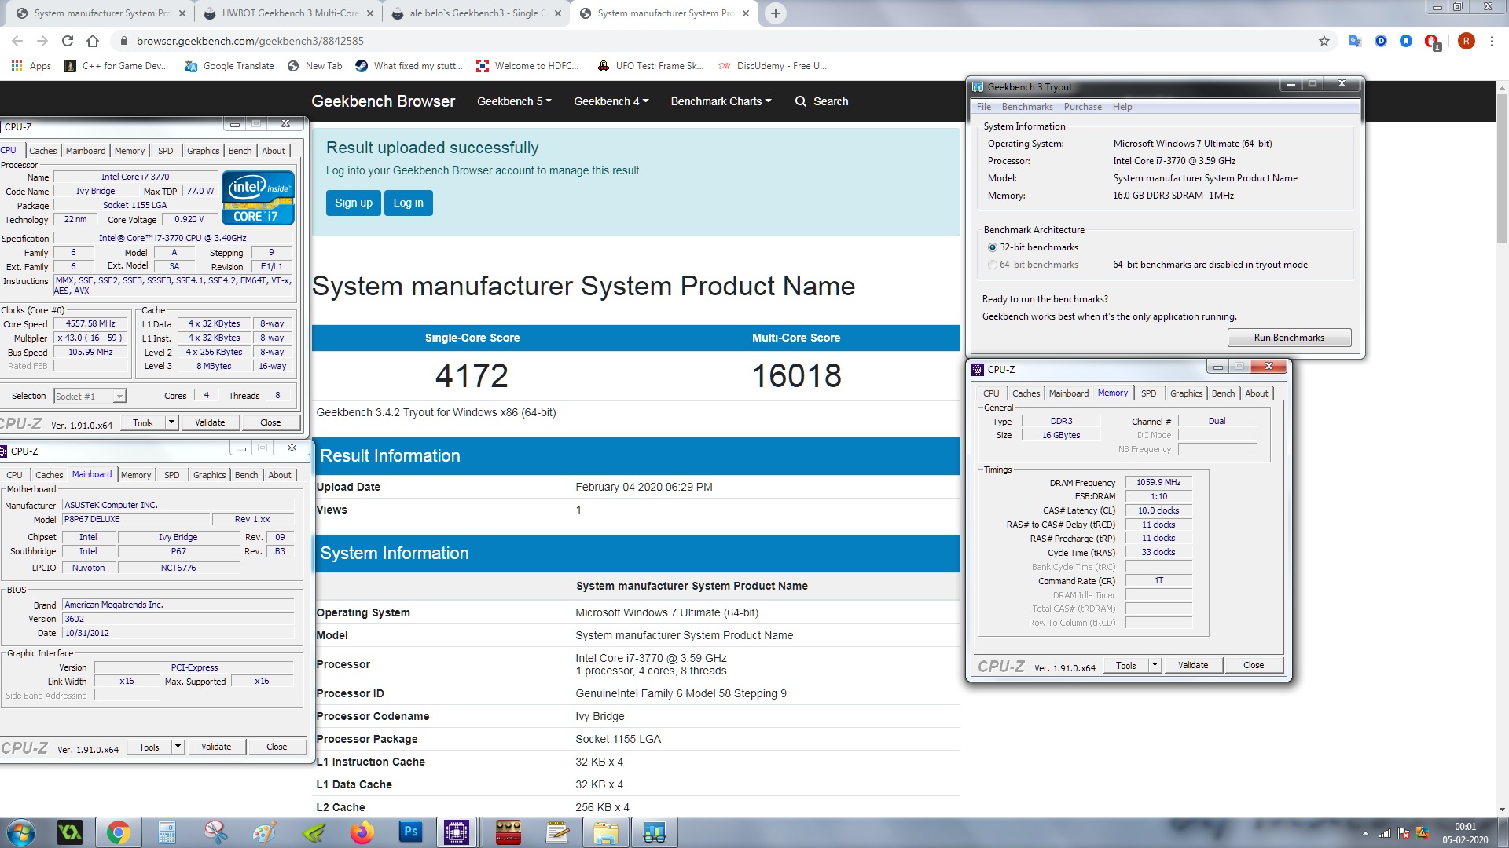
Task: Select the CPU-Z taskbar icon
Action: pos(457,832)
